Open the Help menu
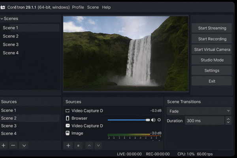Screen dimensions: 237x158 pyautogui.click(x=106, y=7)
